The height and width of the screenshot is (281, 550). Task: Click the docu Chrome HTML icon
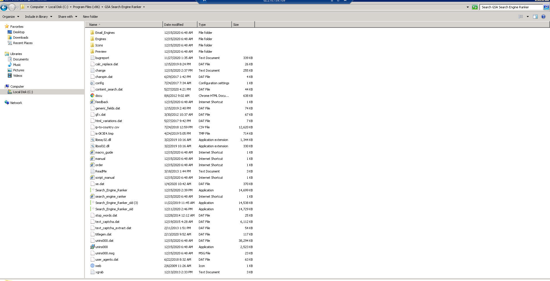click(x=92, y=96)
